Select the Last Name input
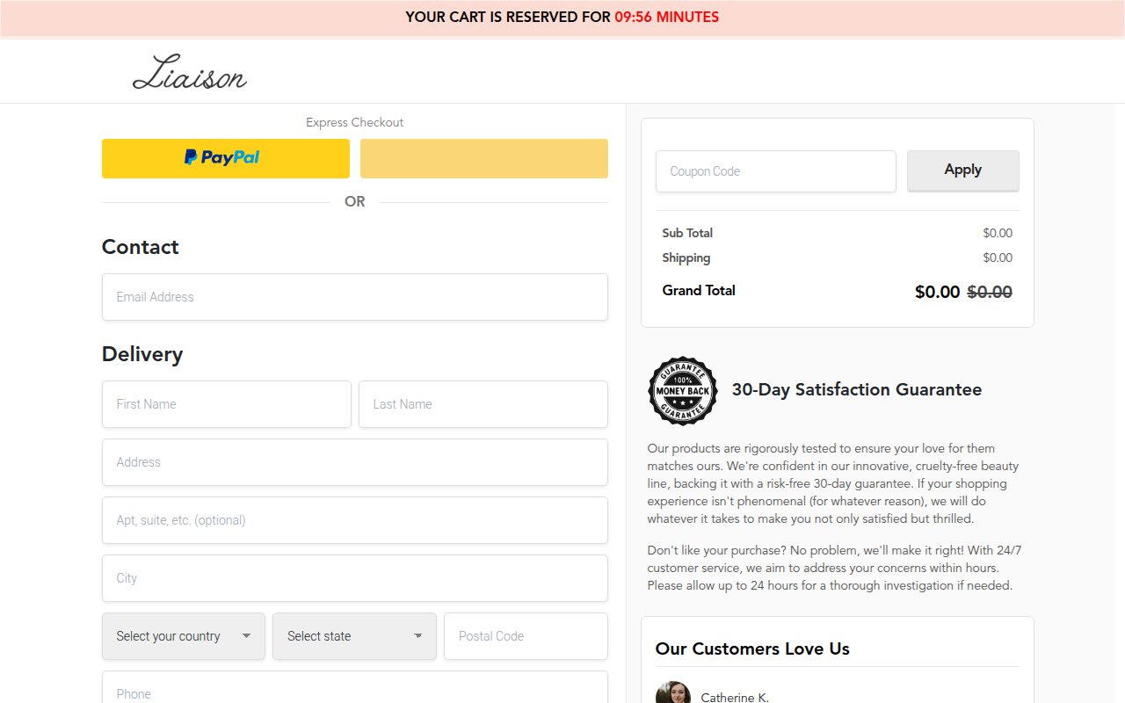Image resolution: width=1125 pixels, height=703 pixels. [x=483, y=404]
